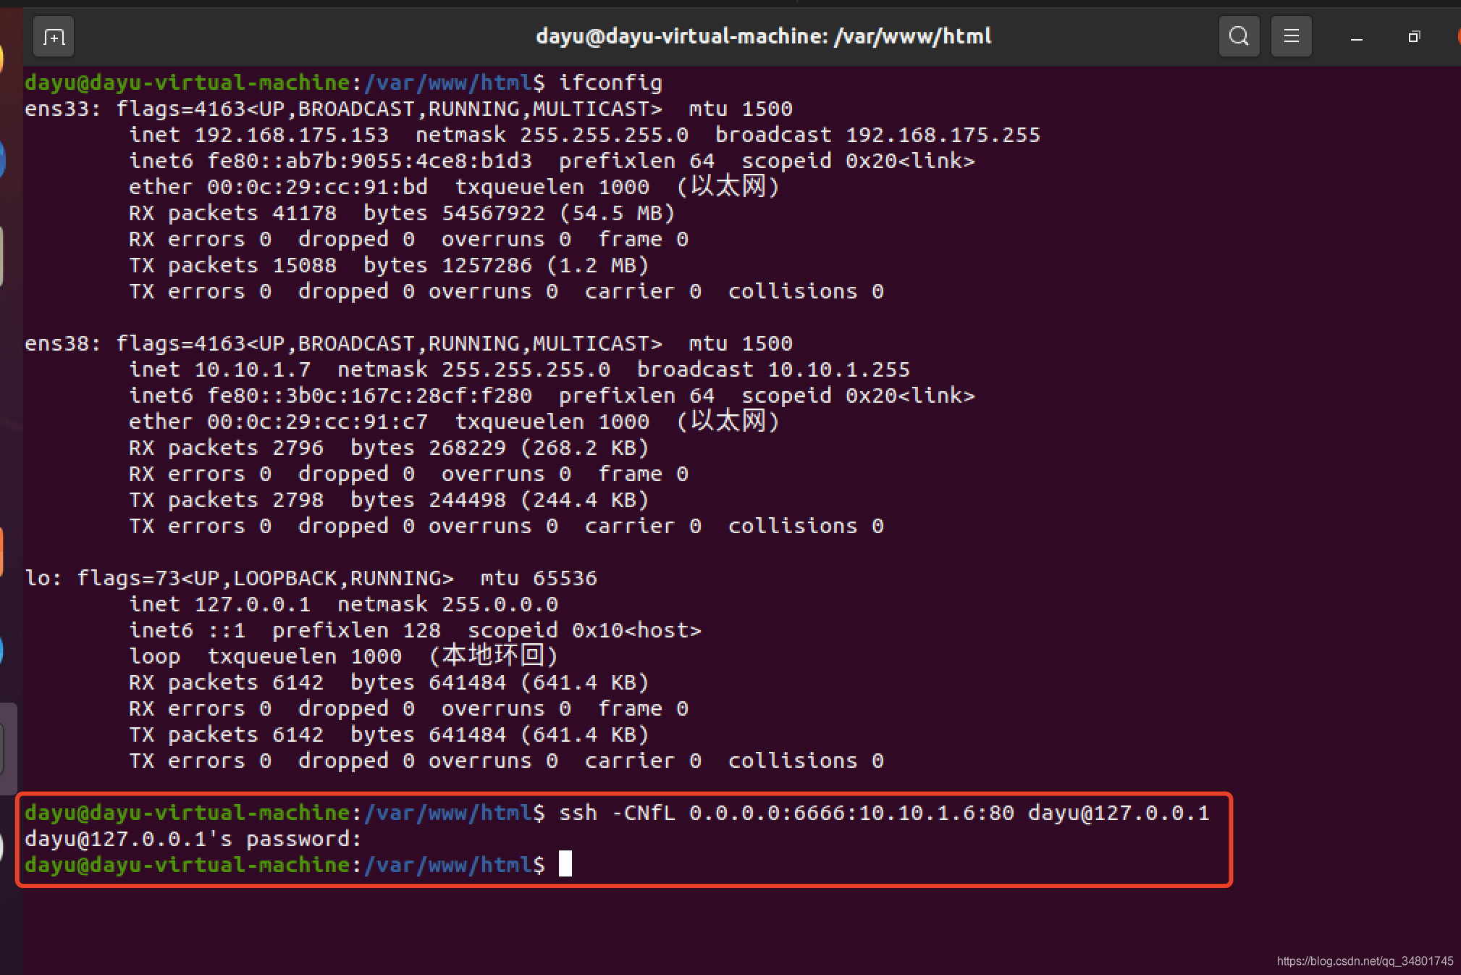
Task: Select broadcast address 192.168.175.255
Action: (x=943, y=135)
